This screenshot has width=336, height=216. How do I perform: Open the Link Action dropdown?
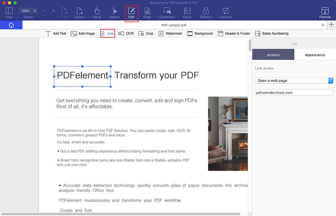click(294, 81)
